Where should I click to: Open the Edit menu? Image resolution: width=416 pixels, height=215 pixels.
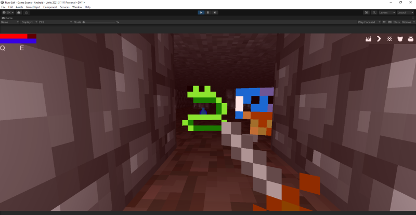coord(10,7)
